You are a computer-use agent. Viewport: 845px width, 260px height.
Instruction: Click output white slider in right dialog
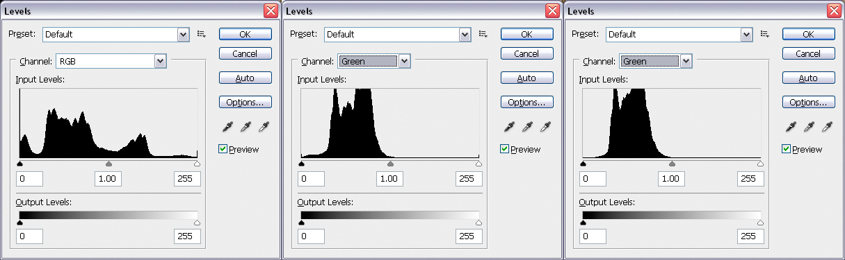(760, 223)
